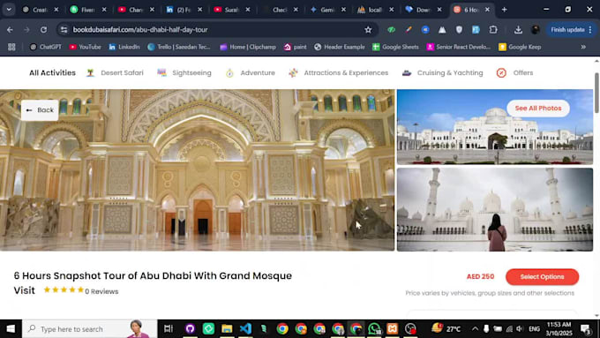Image resolution: width=600 pixels, height=338 pixels.
Task: Bookmark this page with star icon
Action: coord(368,29)
